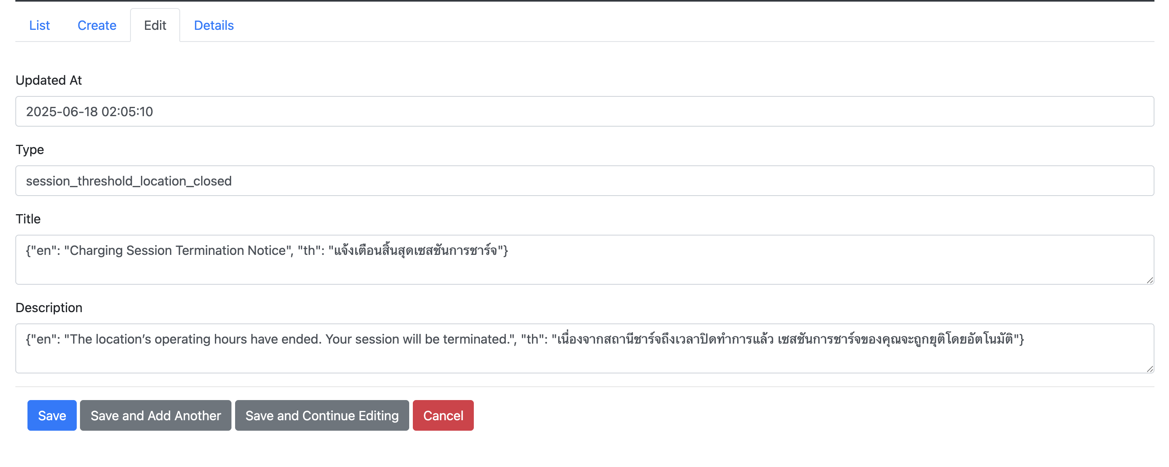Click the "Updated At" field label

click(x=48, y=80)
